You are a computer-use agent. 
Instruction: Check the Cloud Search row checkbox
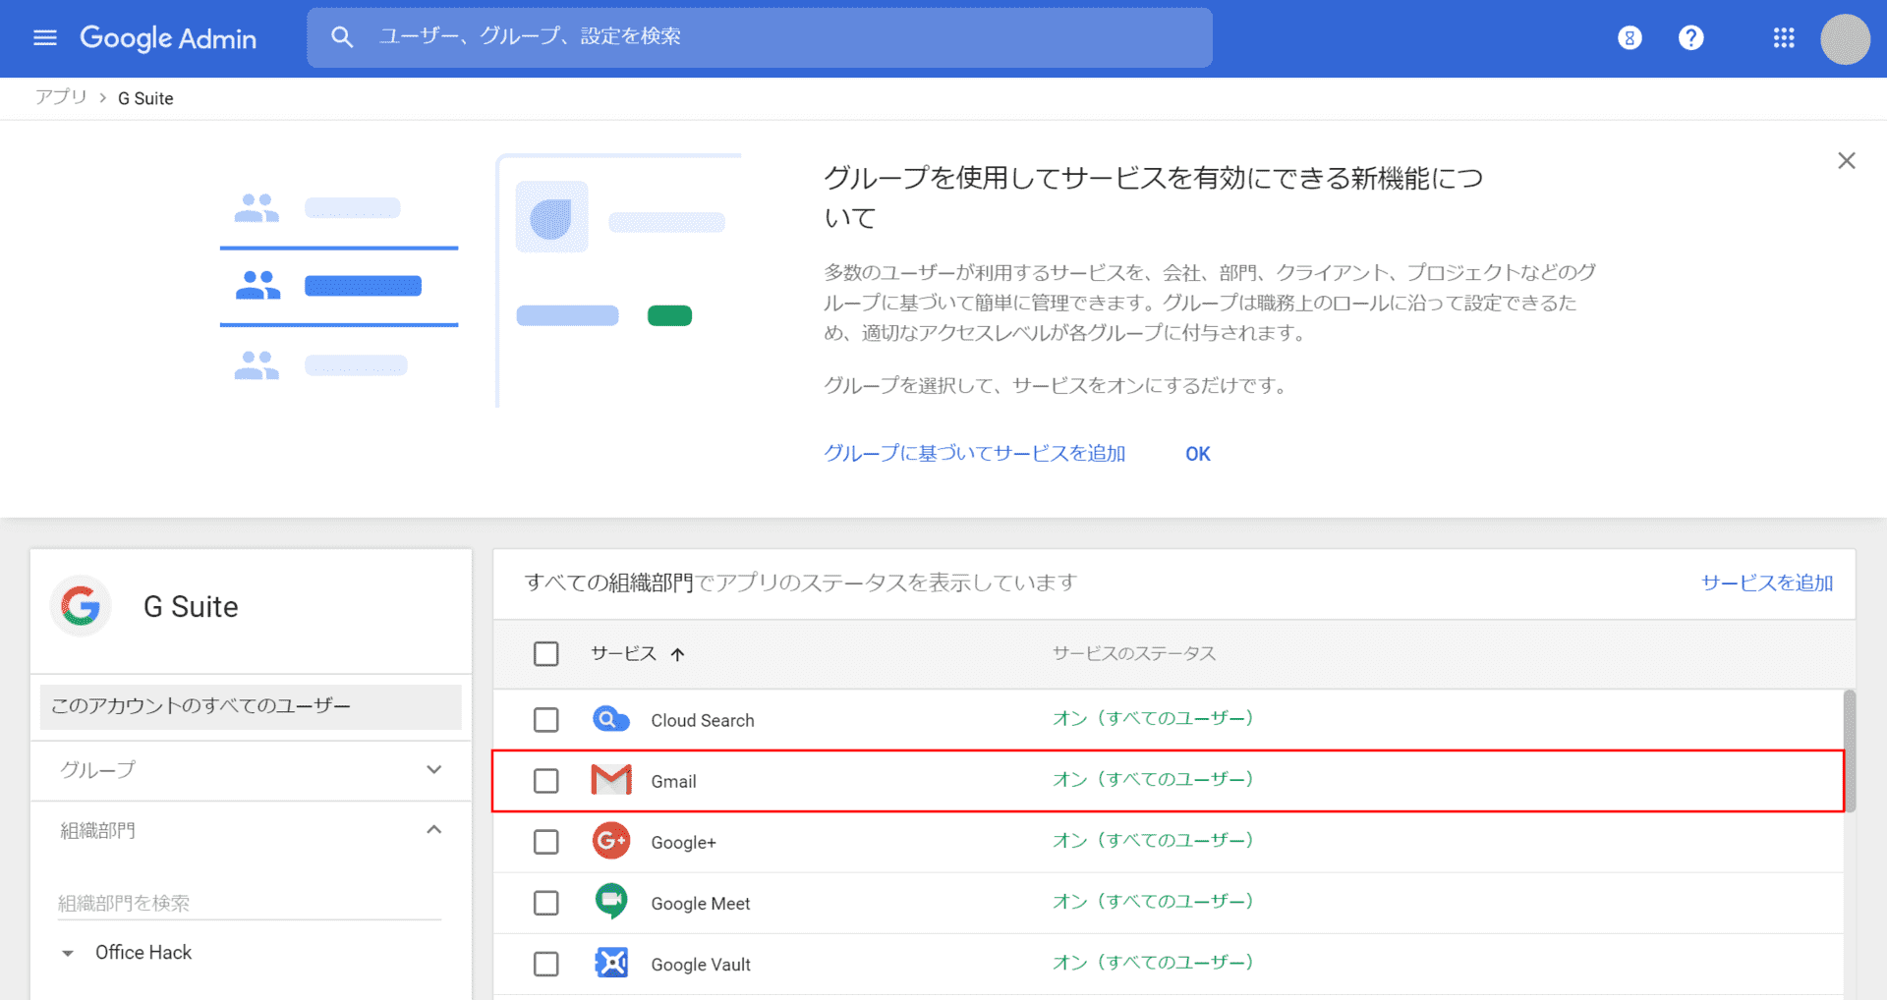tap(545, 720)
